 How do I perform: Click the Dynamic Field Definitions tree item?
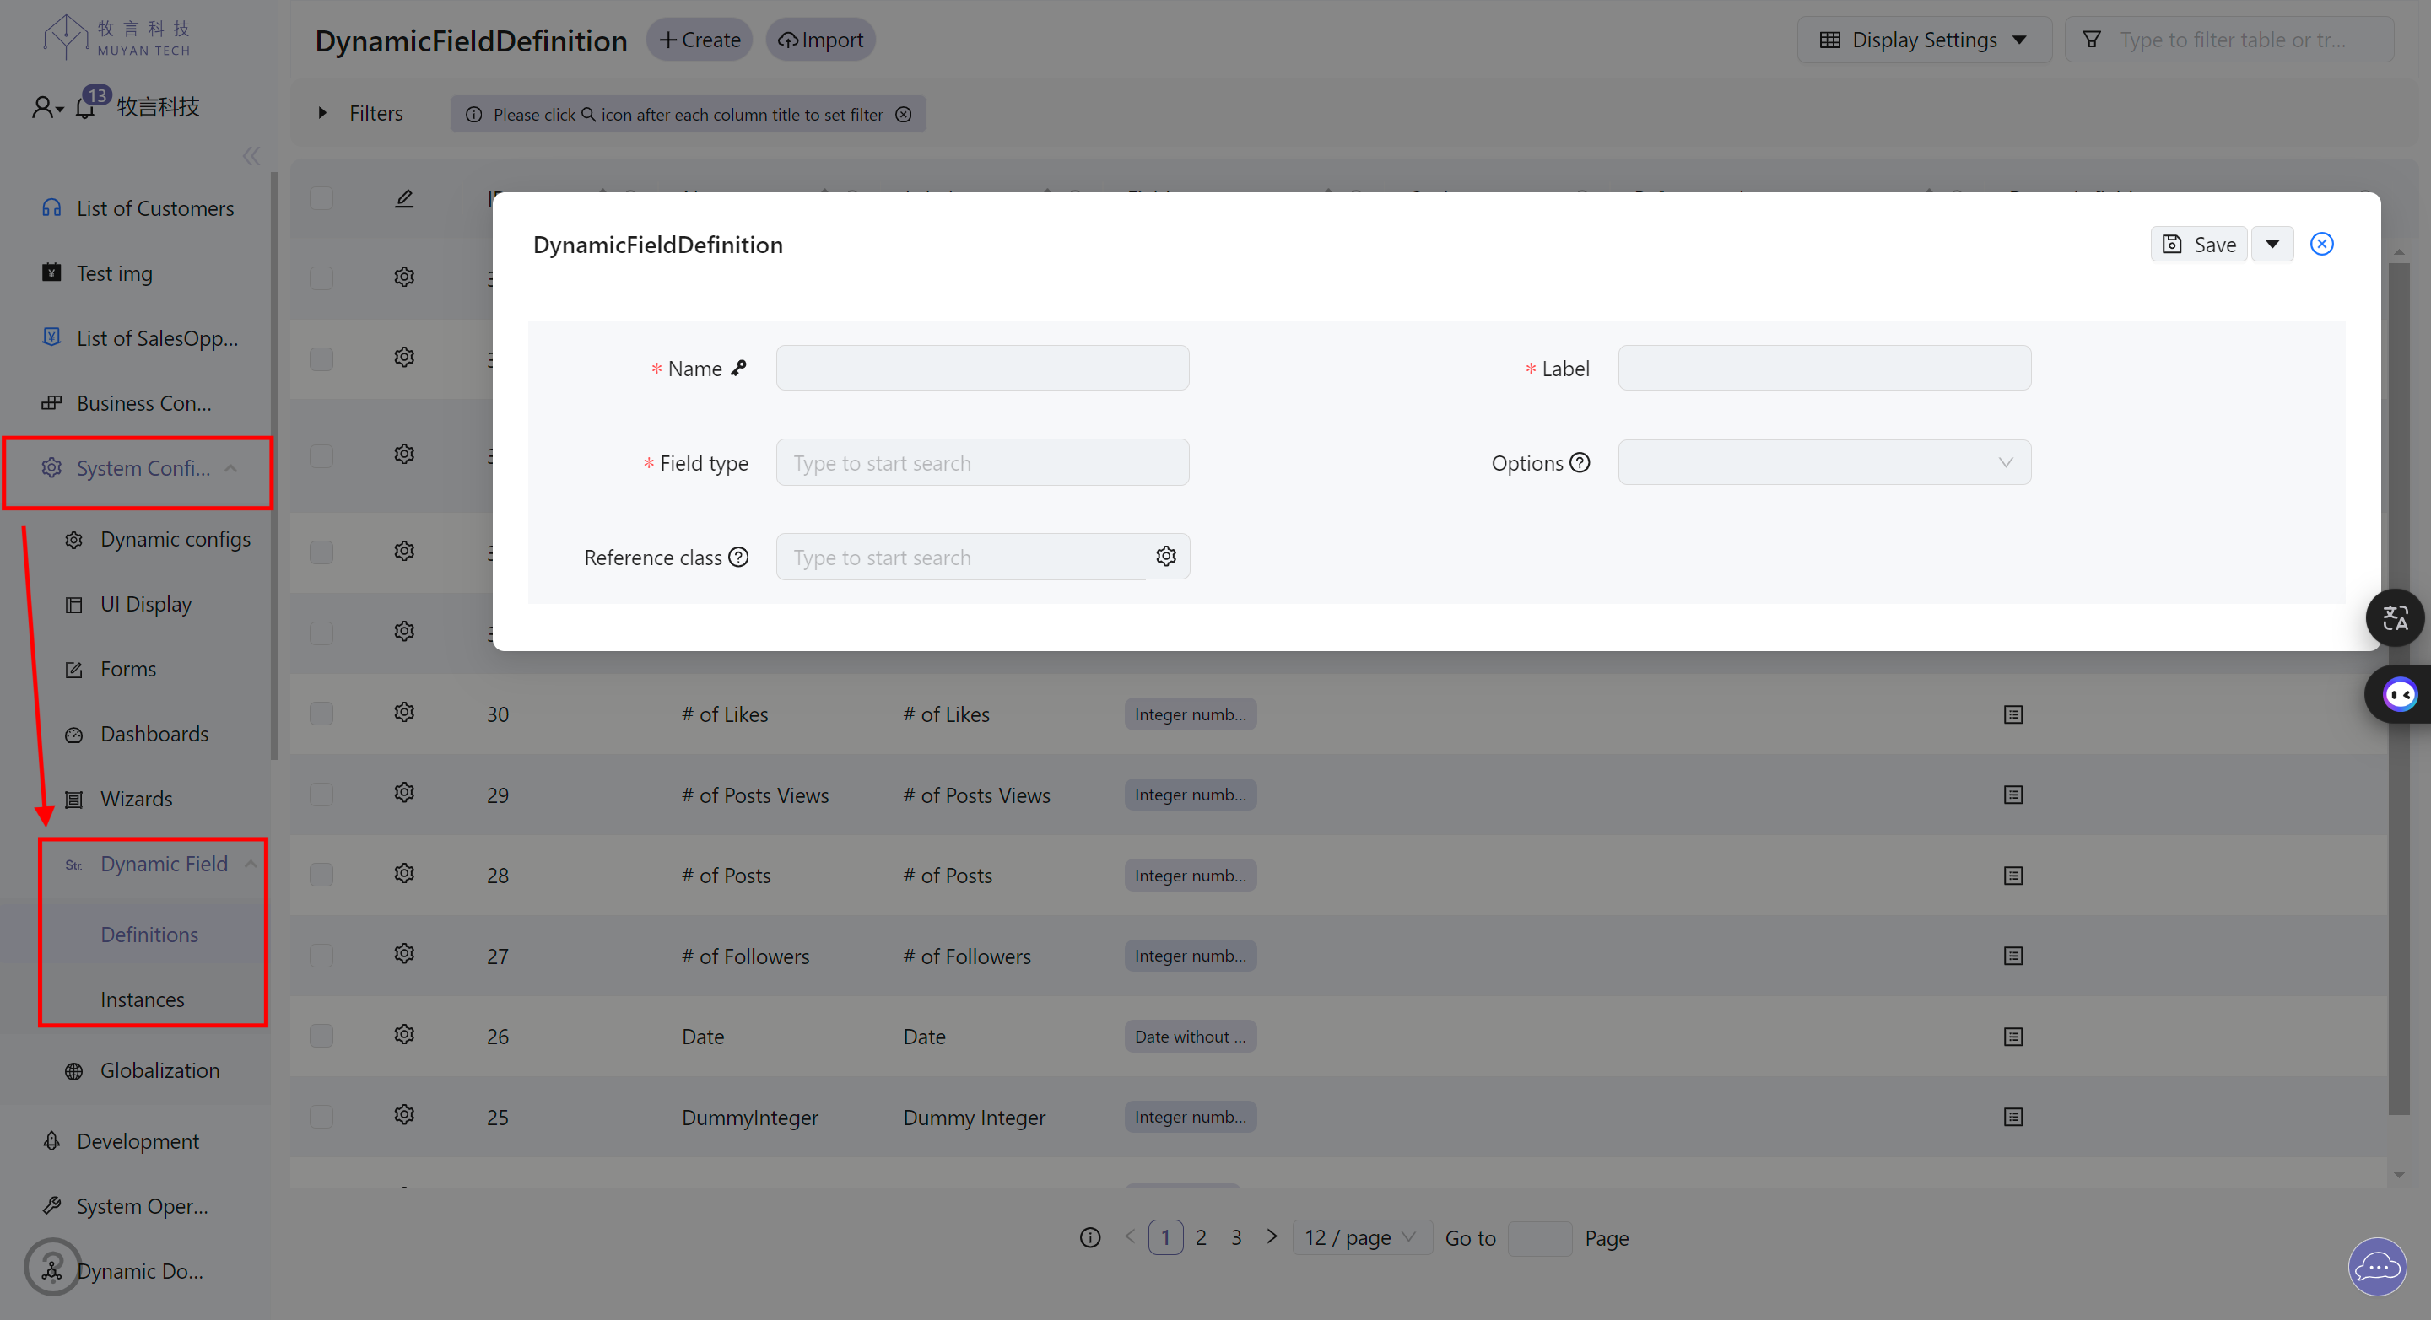[x=149, y=933]
